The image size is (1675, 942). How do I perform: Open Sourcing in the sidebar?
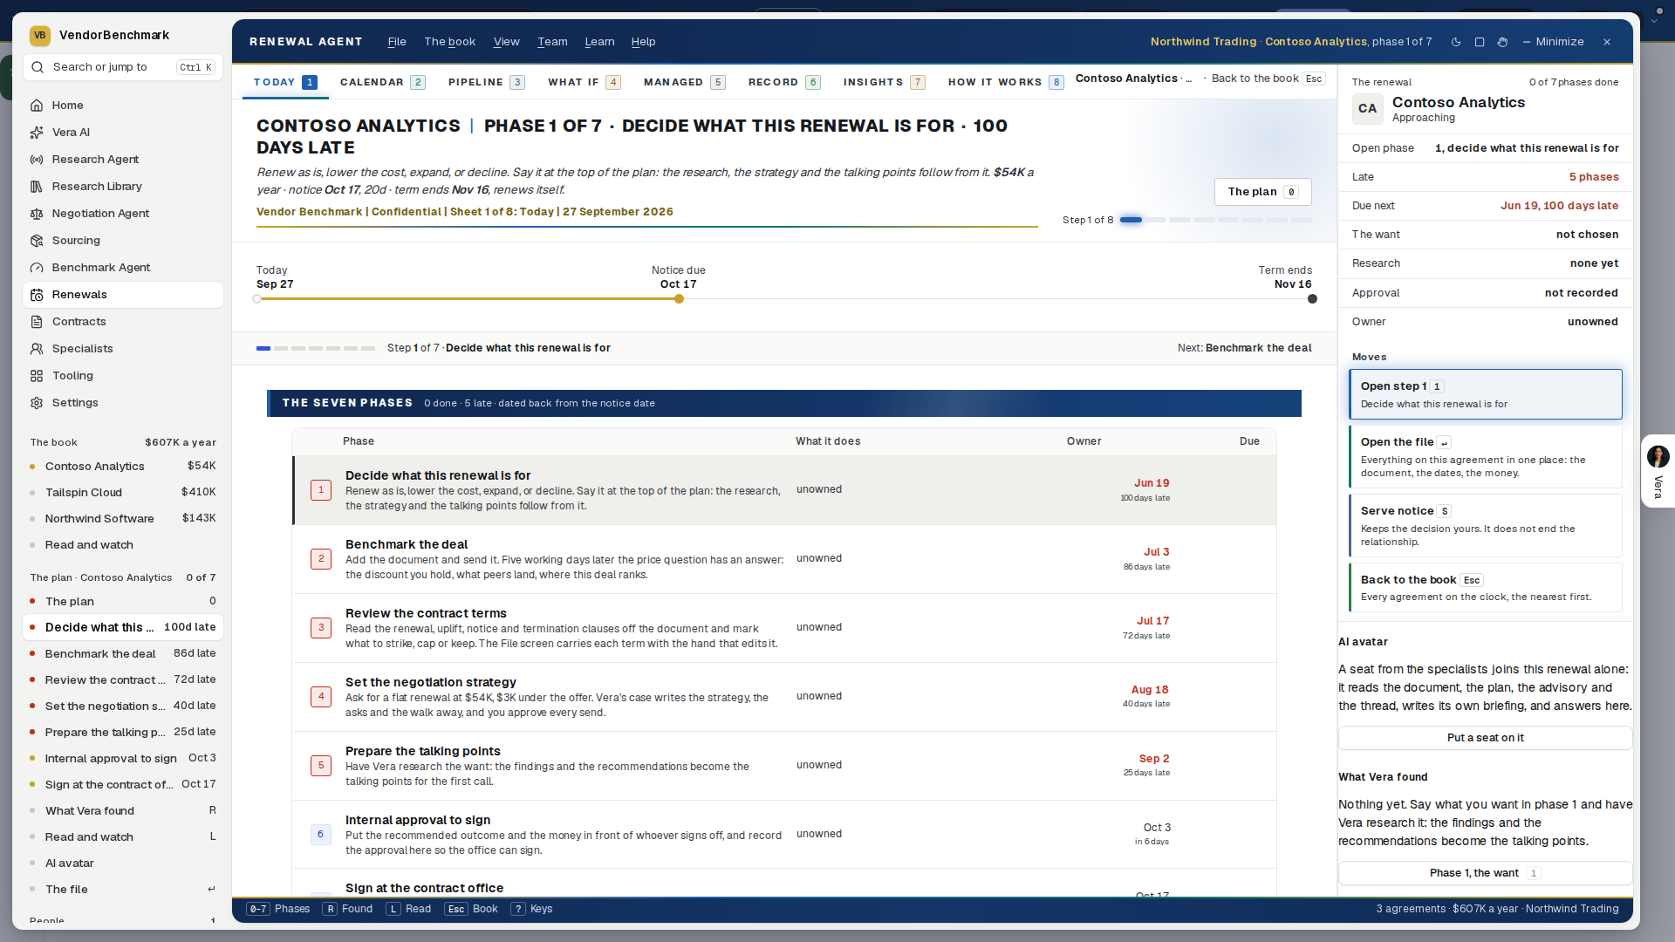coord(122,240)
